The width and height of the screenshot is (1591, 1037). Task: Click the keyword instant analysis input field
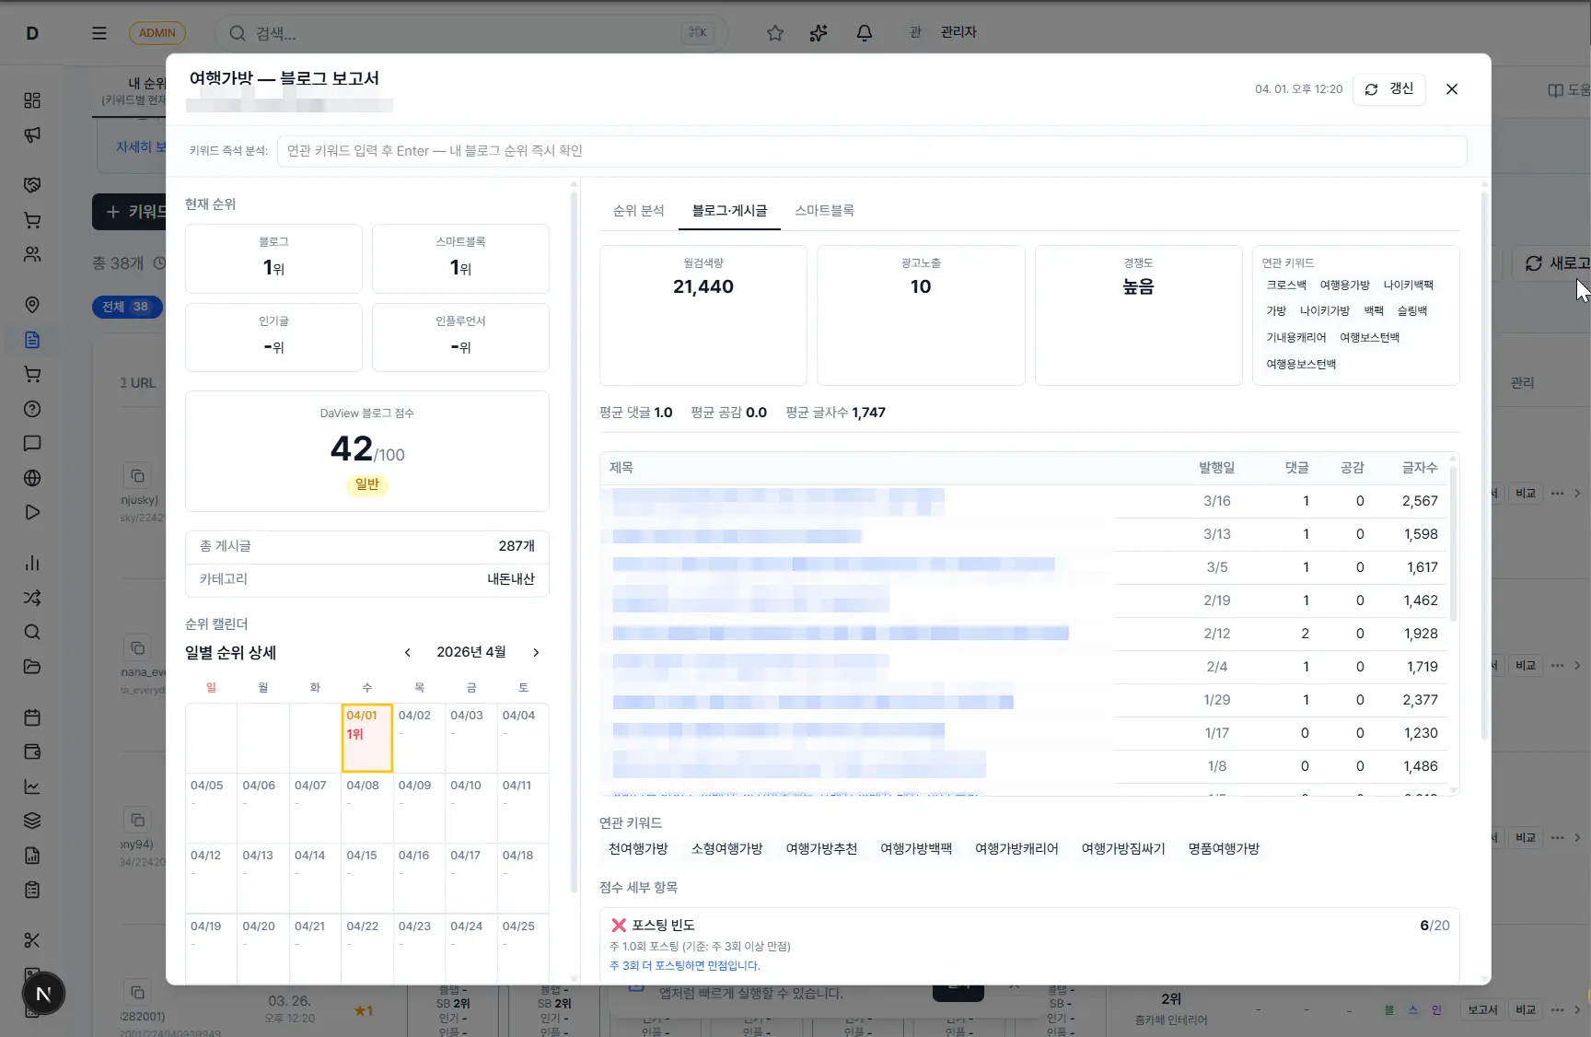click(x=870, y=151)
